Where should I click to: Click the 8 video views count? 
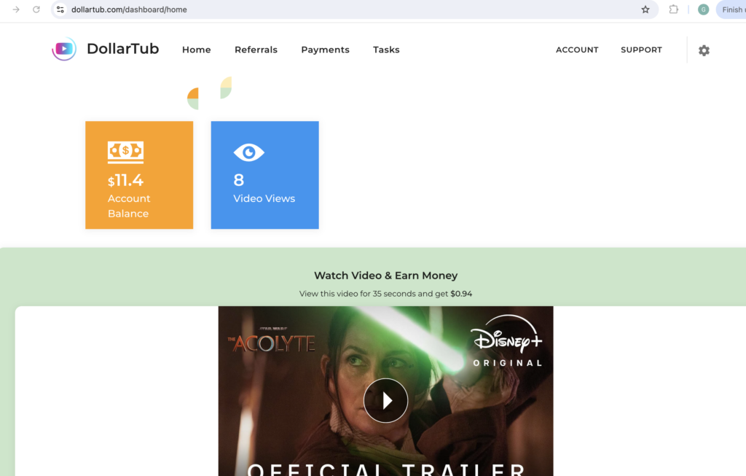239,180
